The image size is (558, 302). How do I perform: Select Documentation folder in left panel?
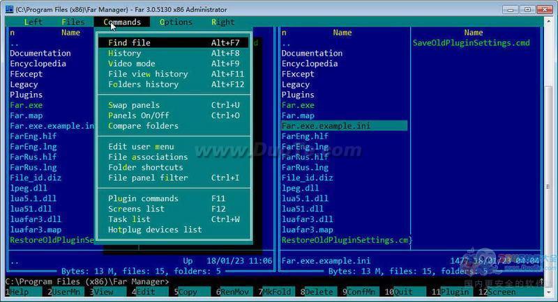coord(40,53)
